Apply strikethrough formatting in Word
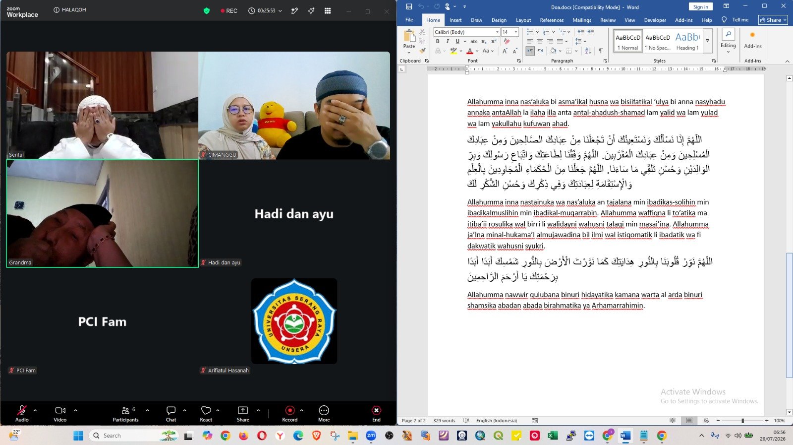Screen dimensions: 793x445 pyautogui.click(x=474, y=41)
